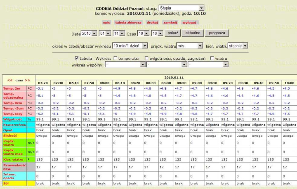Click '<<' to go to earlier time
This screenshot has width=297, height=189.
pyautogui.click(x=10, y=80)
